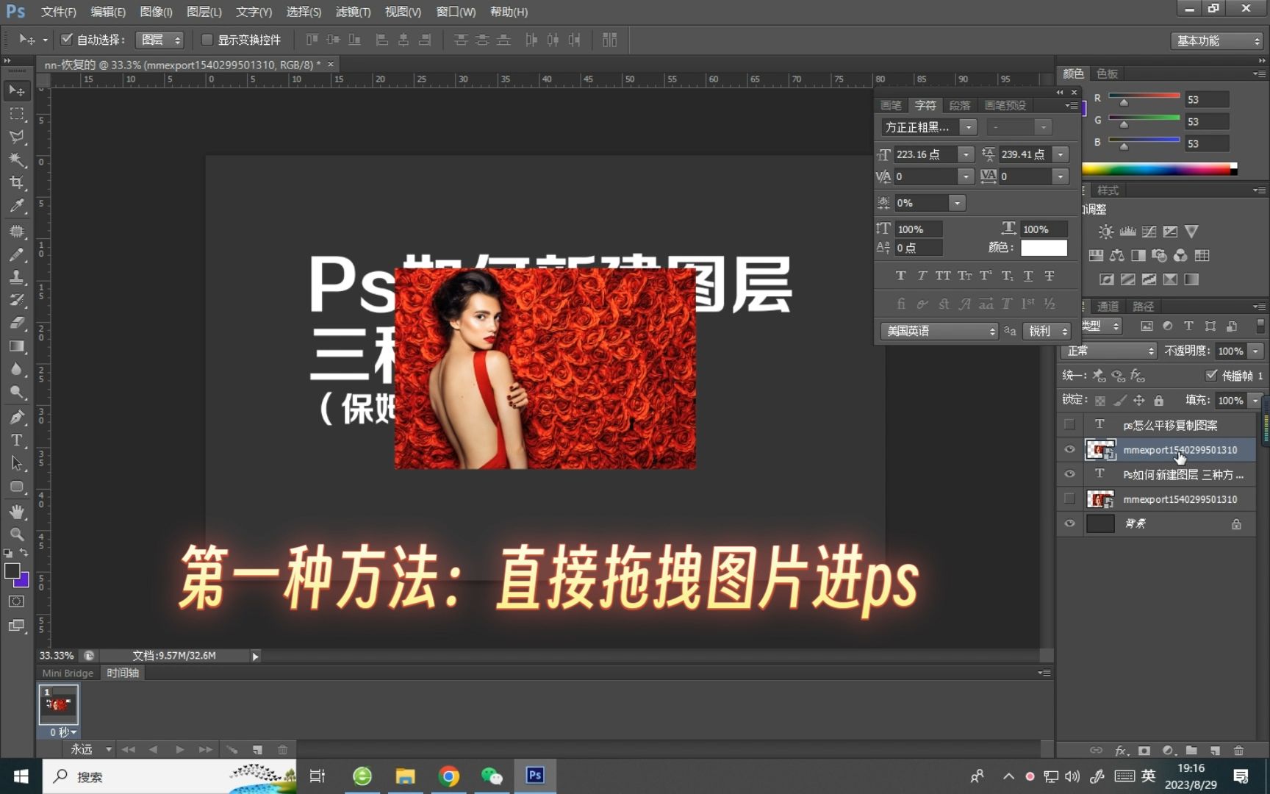Open frame delay 0 秒 selector
The height and width of the screenshot is (794, 1270).
[63, 732]
